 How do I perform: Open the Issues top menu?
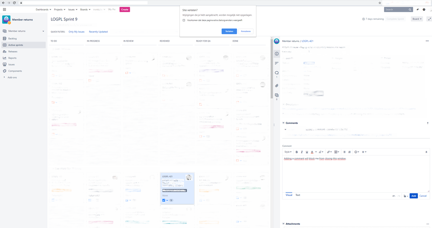[73, 10]
